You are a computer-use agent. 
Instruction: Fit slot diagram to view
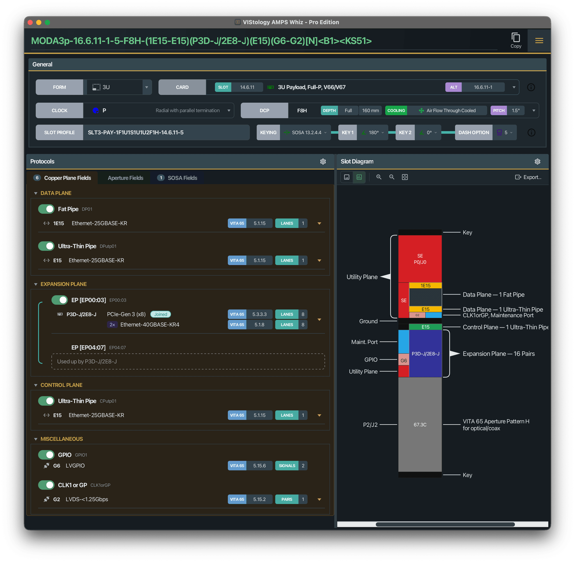click(x=405, y=177)
